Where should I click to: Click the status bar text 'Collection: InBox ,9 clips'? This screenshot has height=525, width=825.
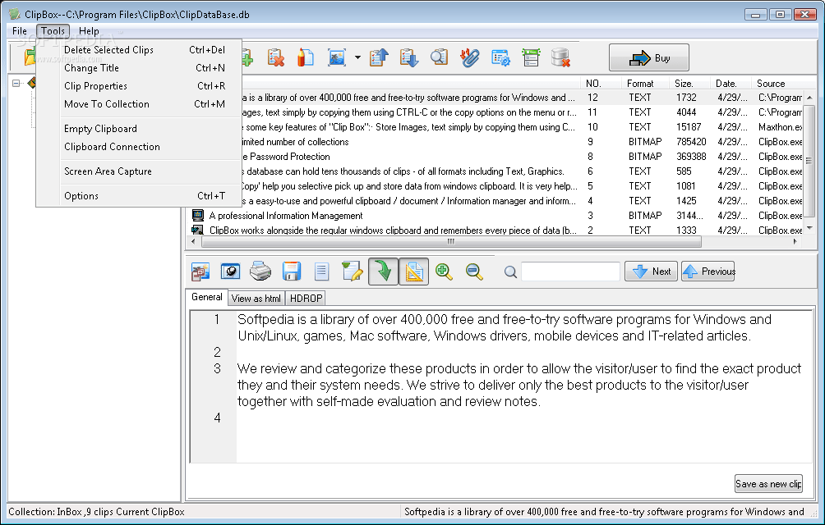[x=61, y=512]
